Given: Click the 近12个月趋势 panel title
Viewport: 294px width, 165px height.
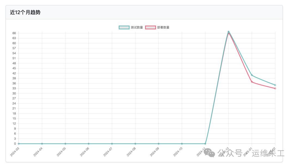Looking at the screenshot, I should pyautogui.click(x=25, y=12).
